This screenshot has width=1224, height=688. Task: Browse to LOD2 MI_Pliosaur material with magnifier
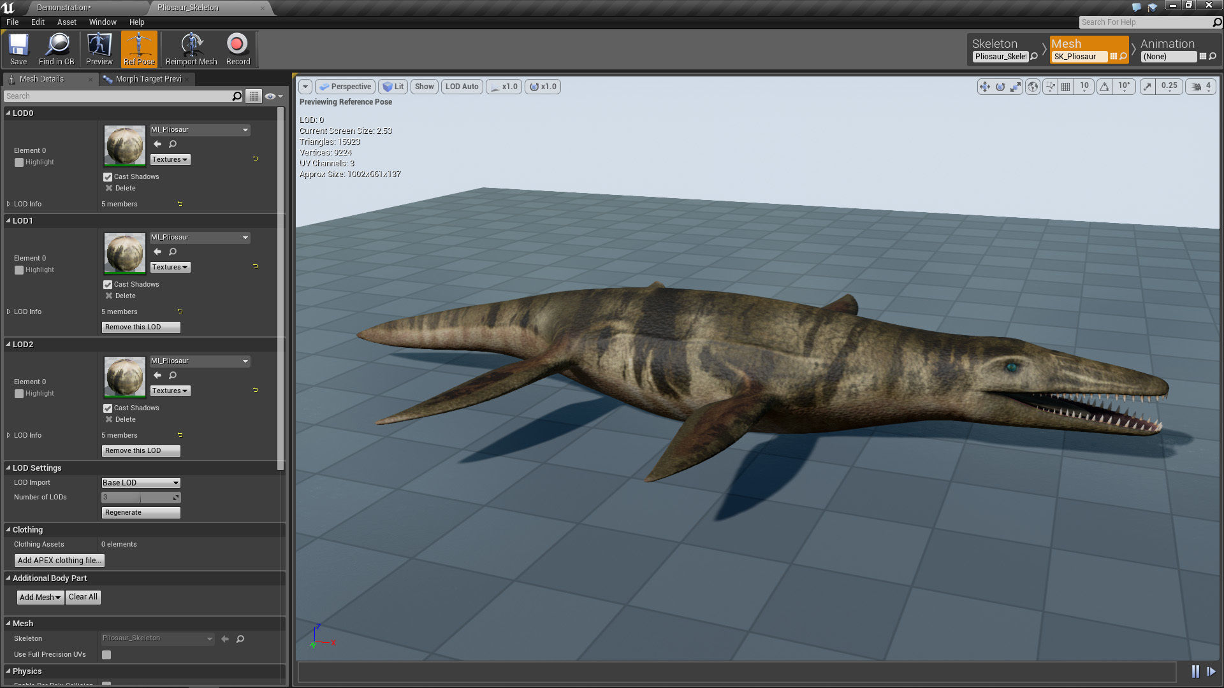pyautogui.click(x=173, y=375)
